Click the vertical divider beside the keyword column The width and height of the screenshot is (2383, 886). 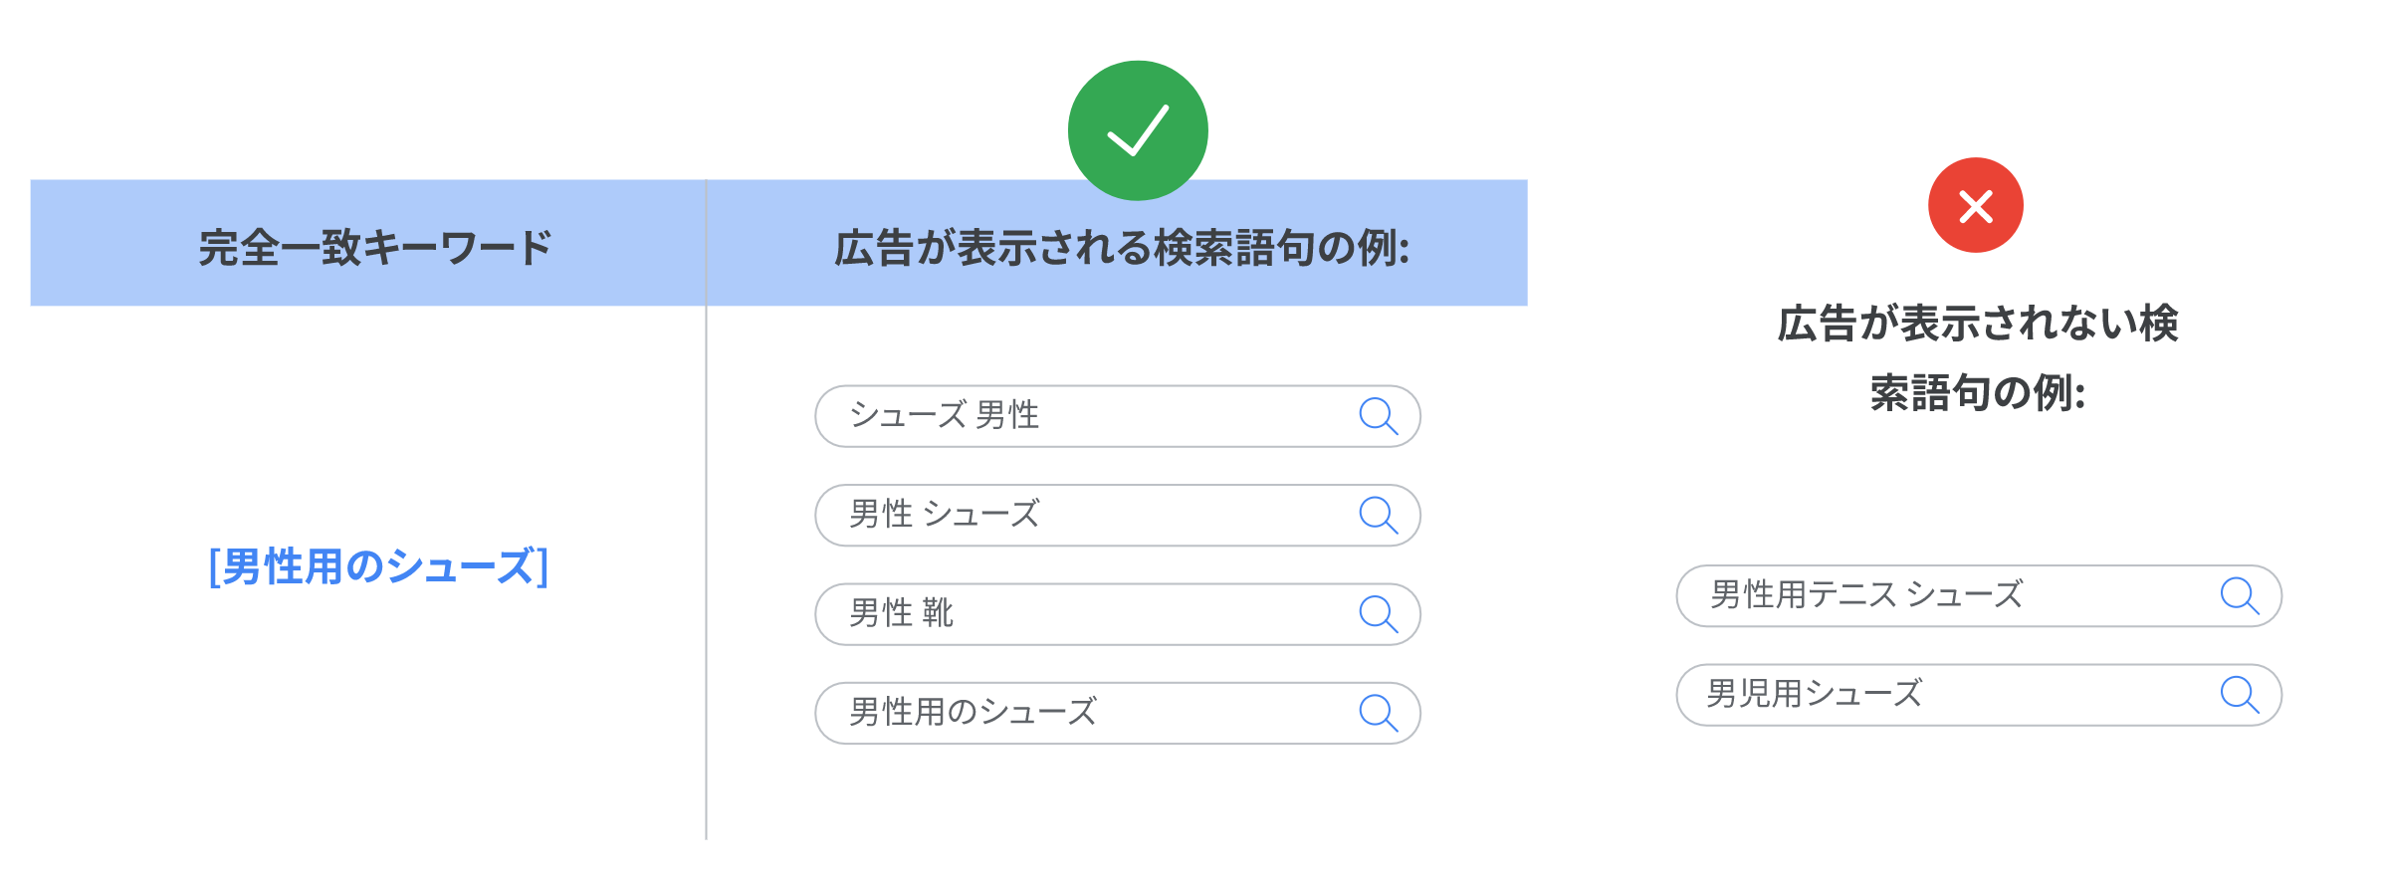point(706,510)
